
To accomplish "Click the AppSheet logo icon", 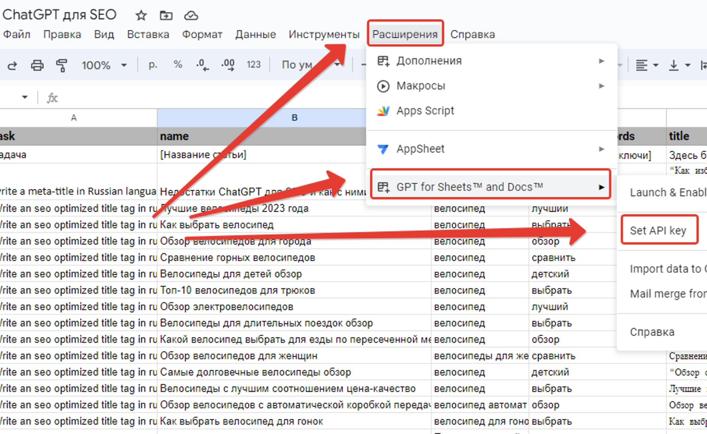I will [383, 149].
